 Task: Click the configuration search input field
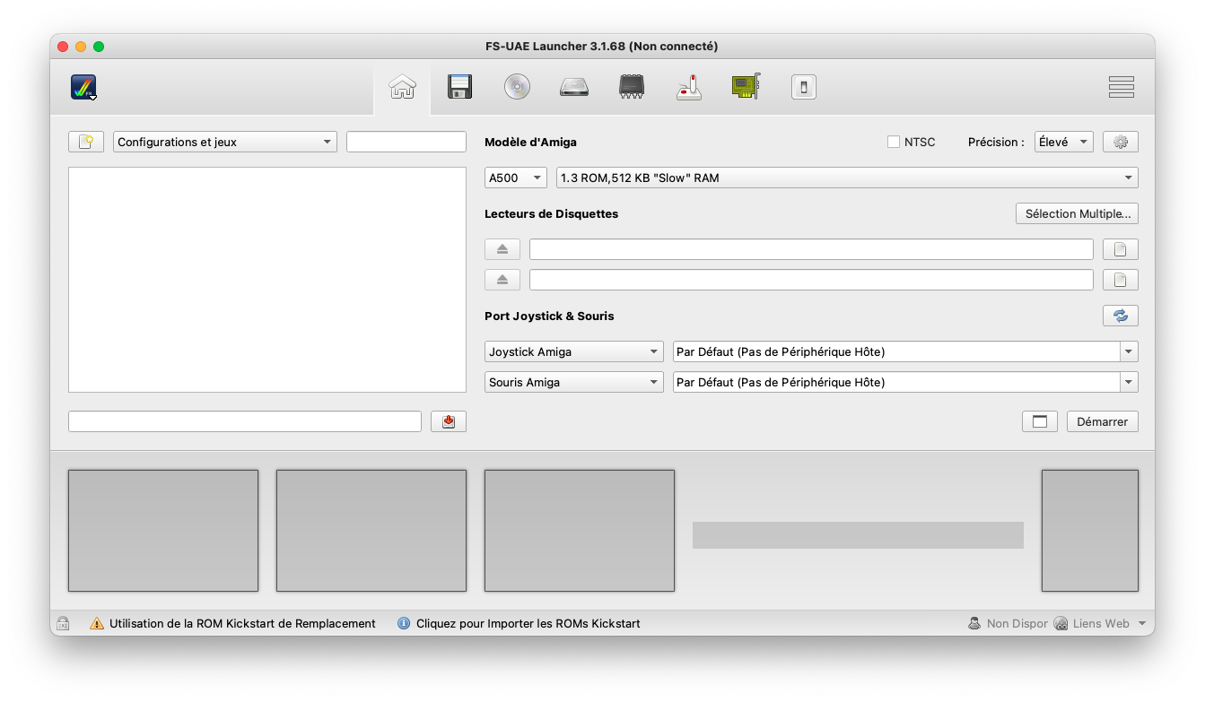406,142
